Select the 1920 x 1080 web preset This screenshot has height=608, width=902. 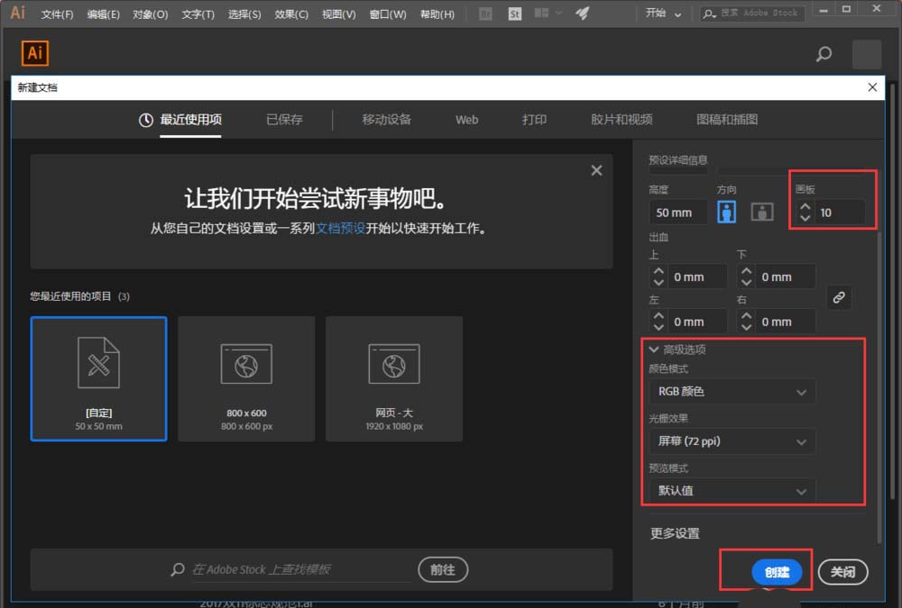click(394, 378)
